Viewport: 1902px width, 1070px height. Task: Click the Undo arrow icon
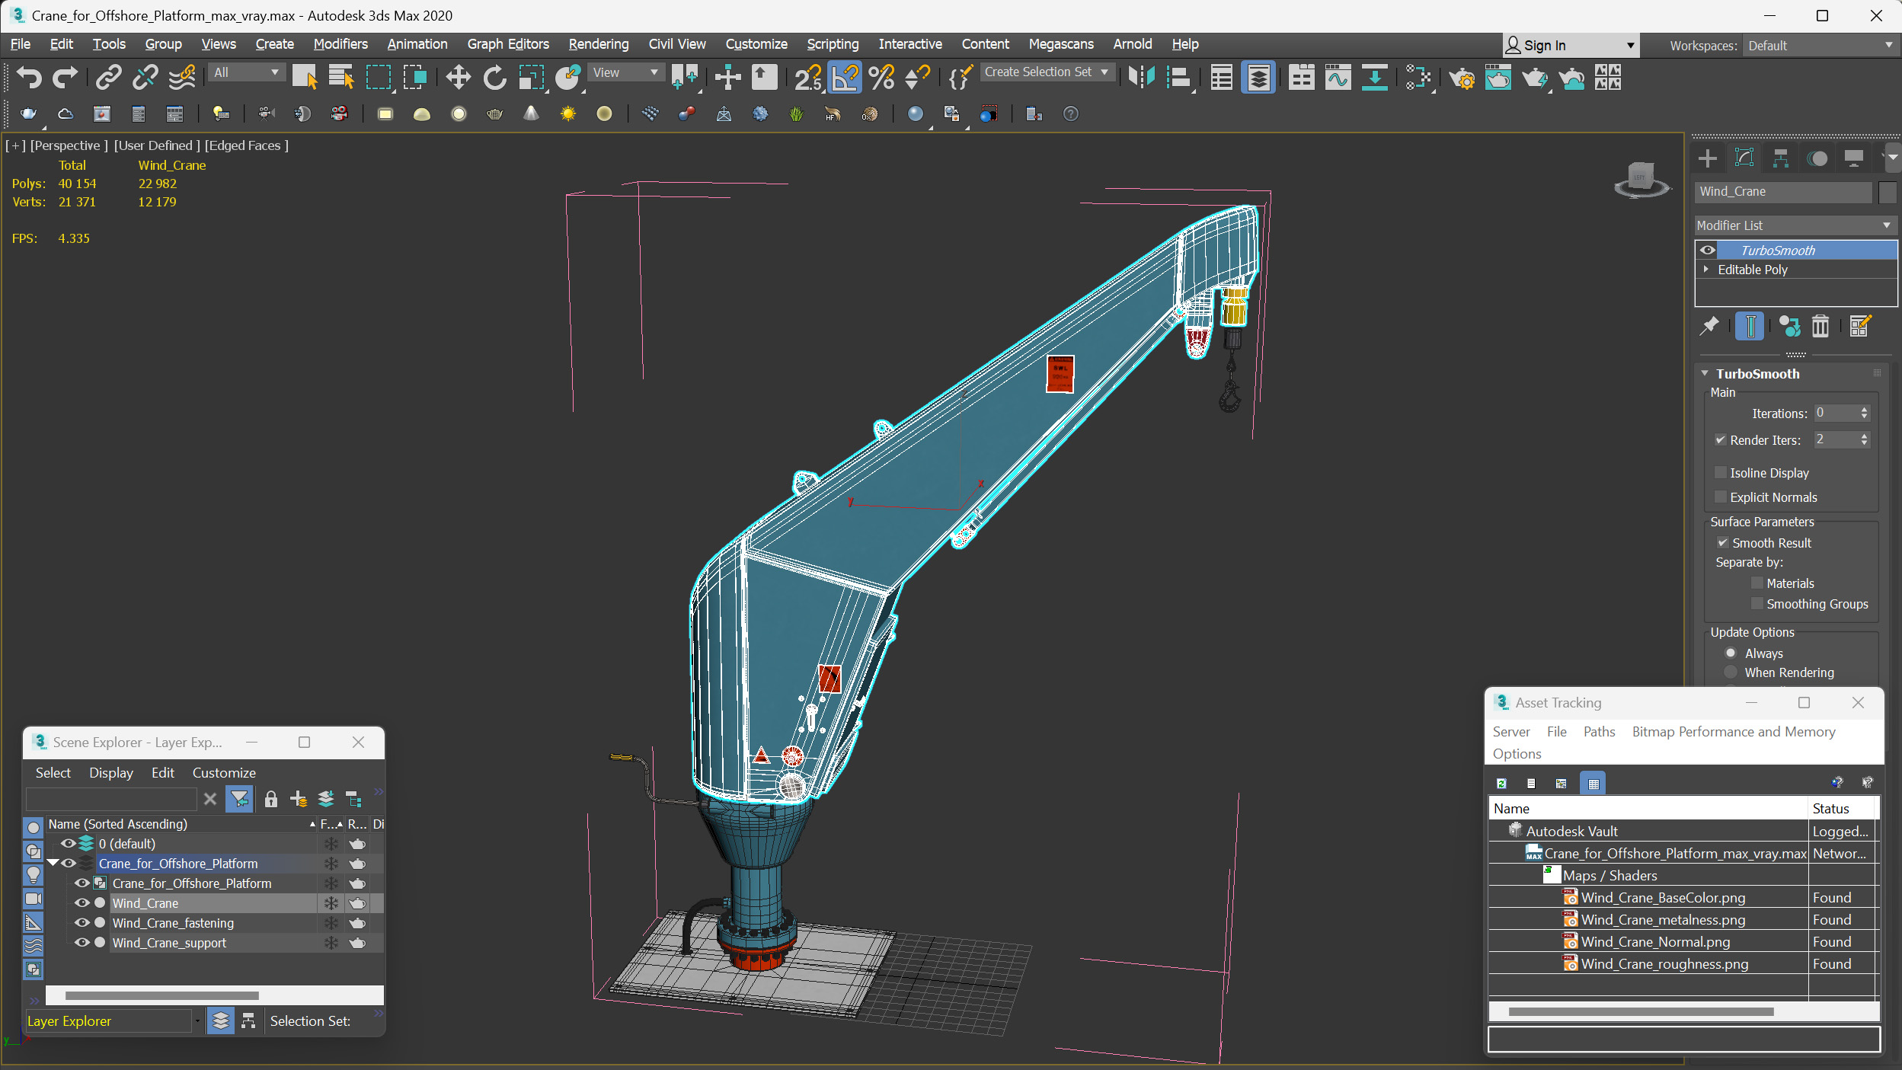click(x=29, y=77)
